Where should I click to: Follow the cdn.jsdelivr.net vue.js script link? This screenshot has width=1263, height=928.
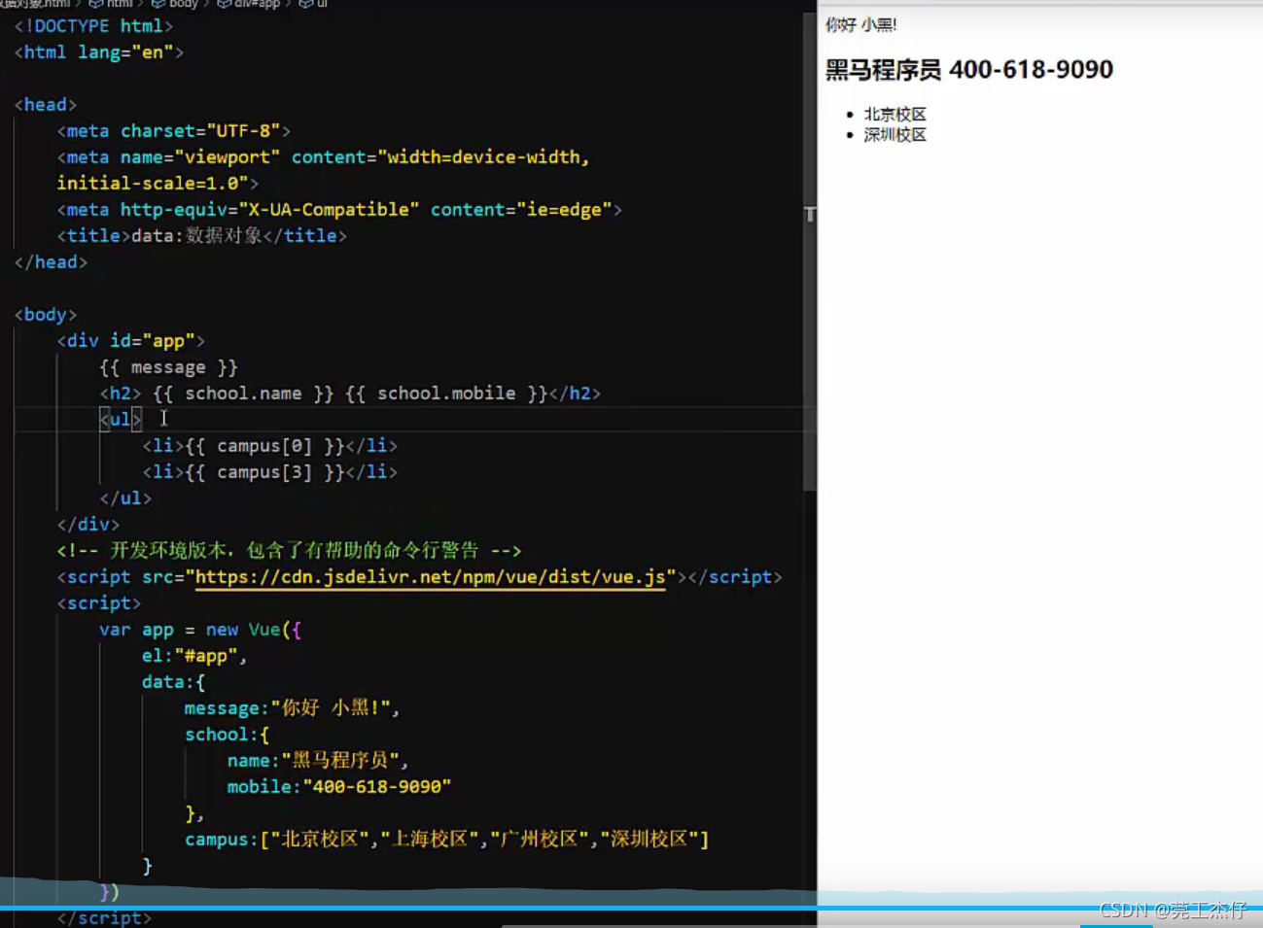(430, 577)
